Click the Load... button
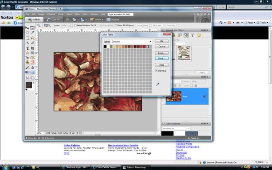The height and width of the screenshot is (170, 272). coord(162,53)
